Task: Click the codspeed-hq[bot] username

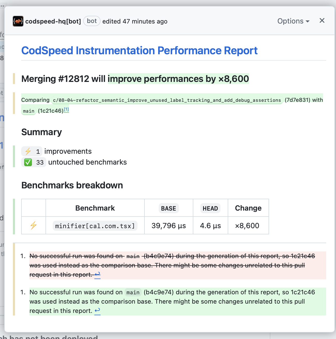Action: point(53,21)
